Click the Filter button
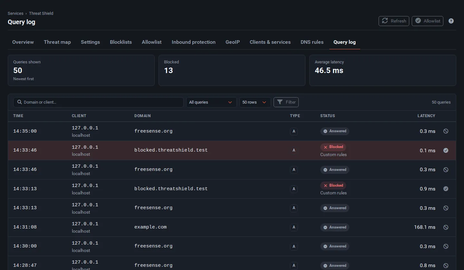Viewport: 464px width, 270px height. [286, 102]
